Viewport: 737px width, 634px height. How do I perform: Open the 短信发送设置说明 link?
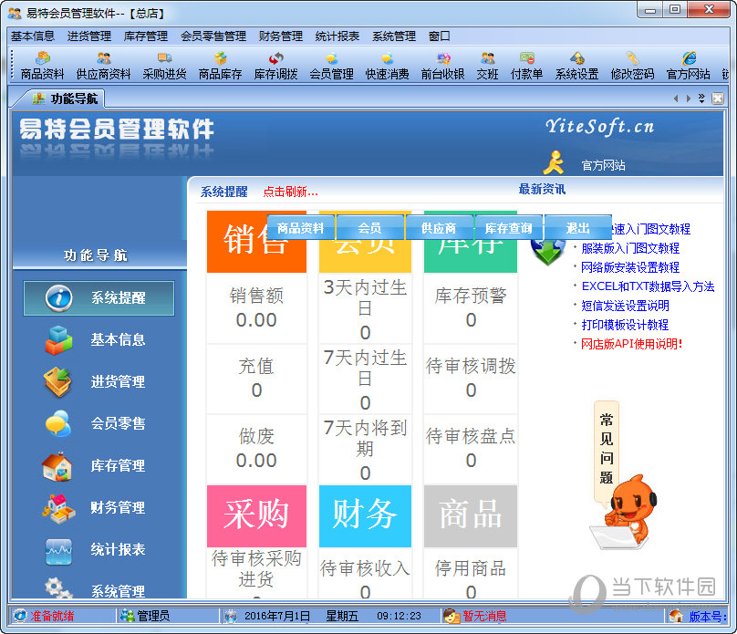625,306
